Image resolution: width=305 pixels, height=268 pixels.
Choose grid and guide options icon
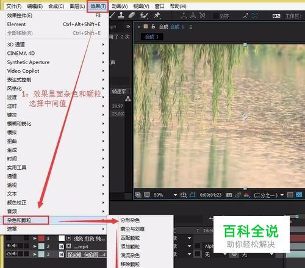[x=184, y=195]
